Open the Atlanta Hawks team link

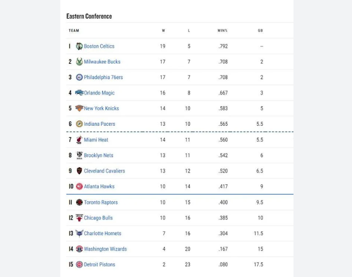(99, 186)
